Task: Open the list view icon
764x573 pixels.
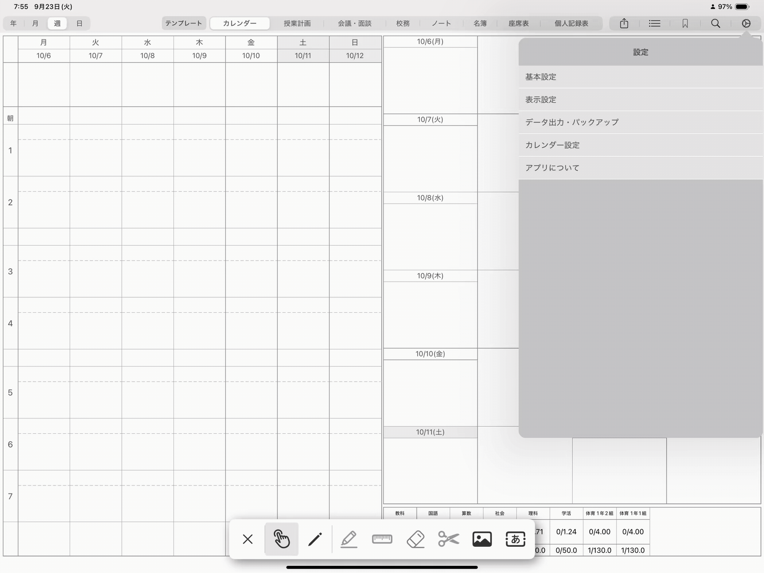Action: point(654,23)
